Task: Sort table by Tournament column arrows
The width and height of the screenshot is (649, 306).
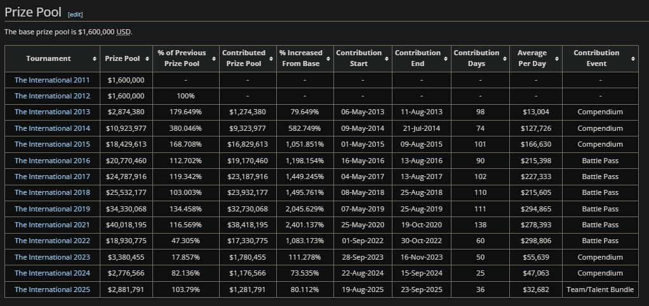Action: coord(95,58)
